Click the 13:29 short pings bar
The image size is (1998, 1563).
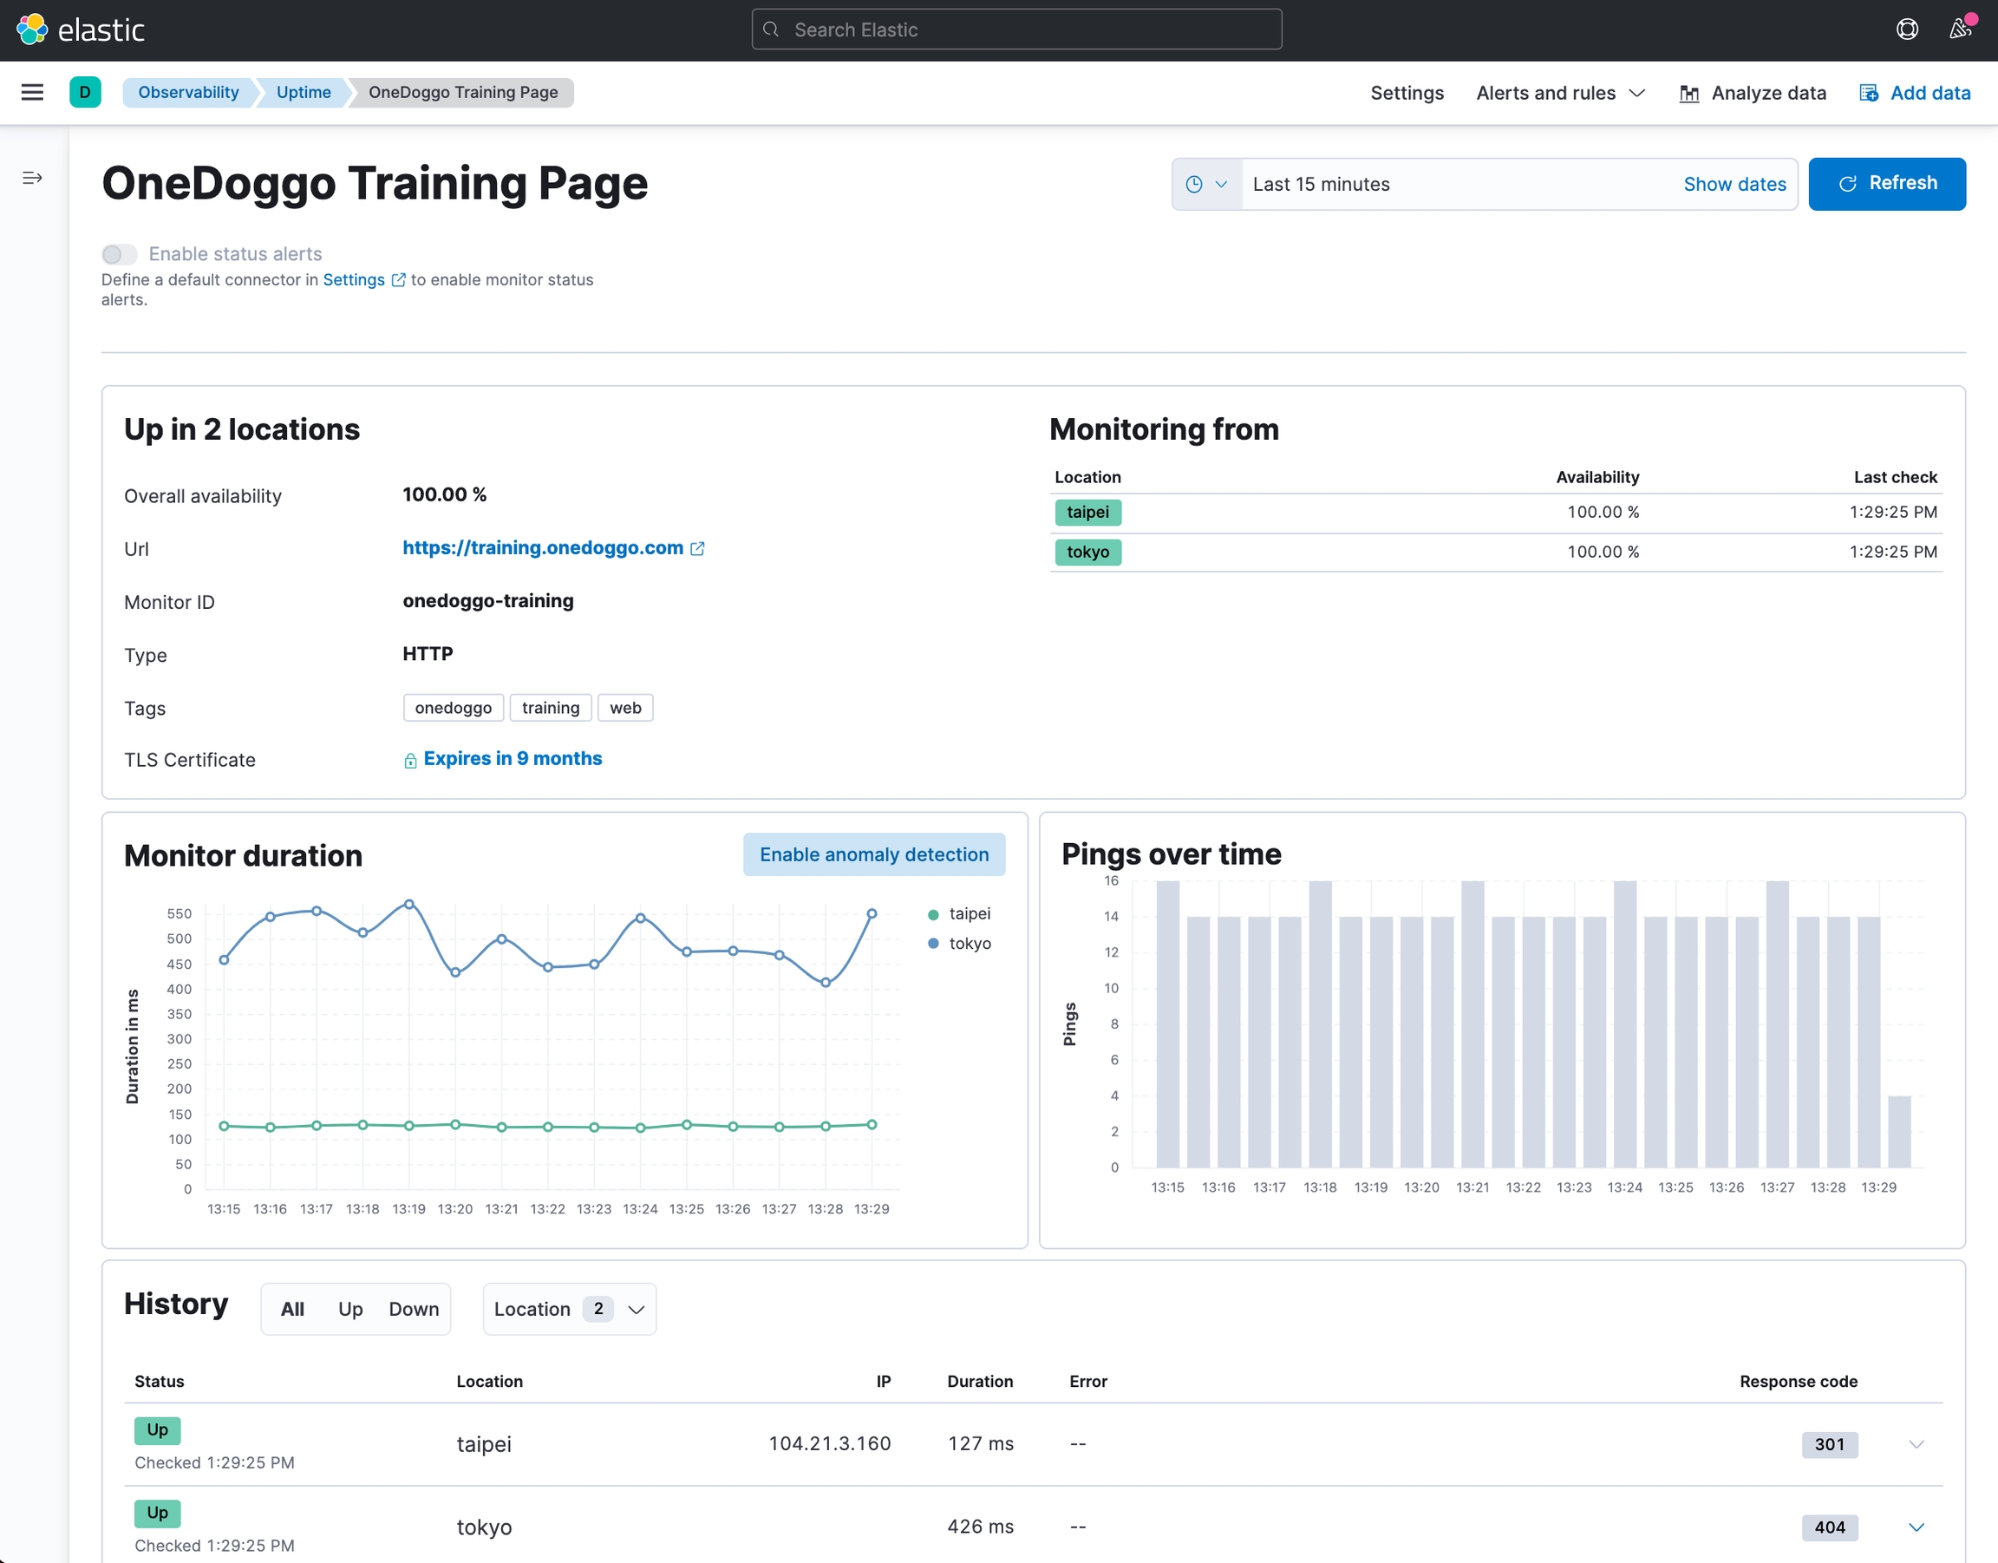coord(1899,1131)
